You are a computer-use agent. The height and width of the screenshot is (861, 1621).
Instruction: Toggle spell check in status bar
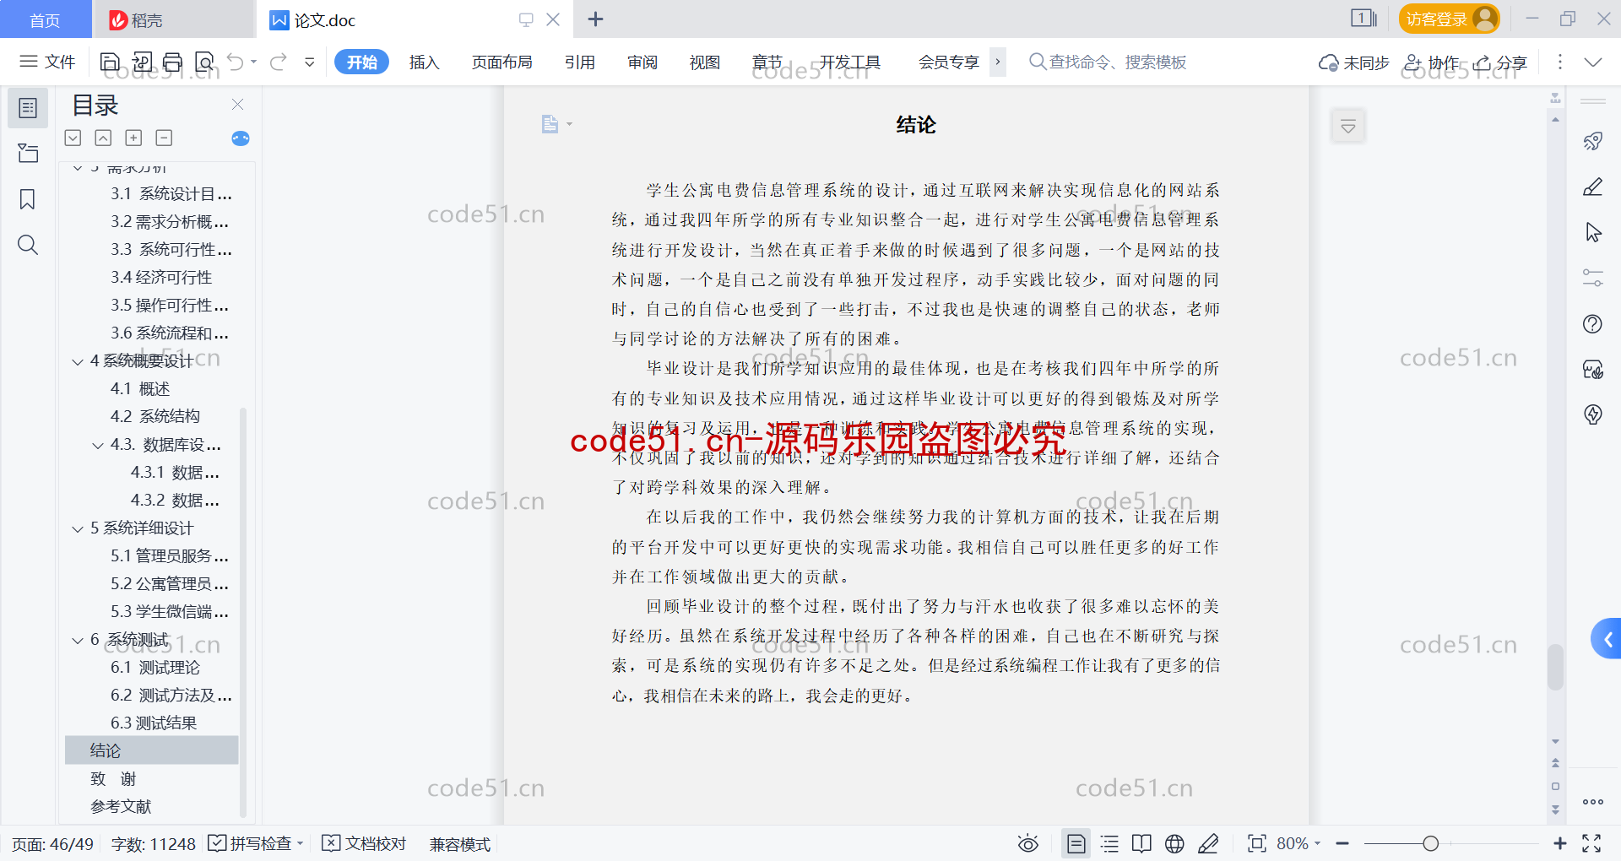(255, 843)
